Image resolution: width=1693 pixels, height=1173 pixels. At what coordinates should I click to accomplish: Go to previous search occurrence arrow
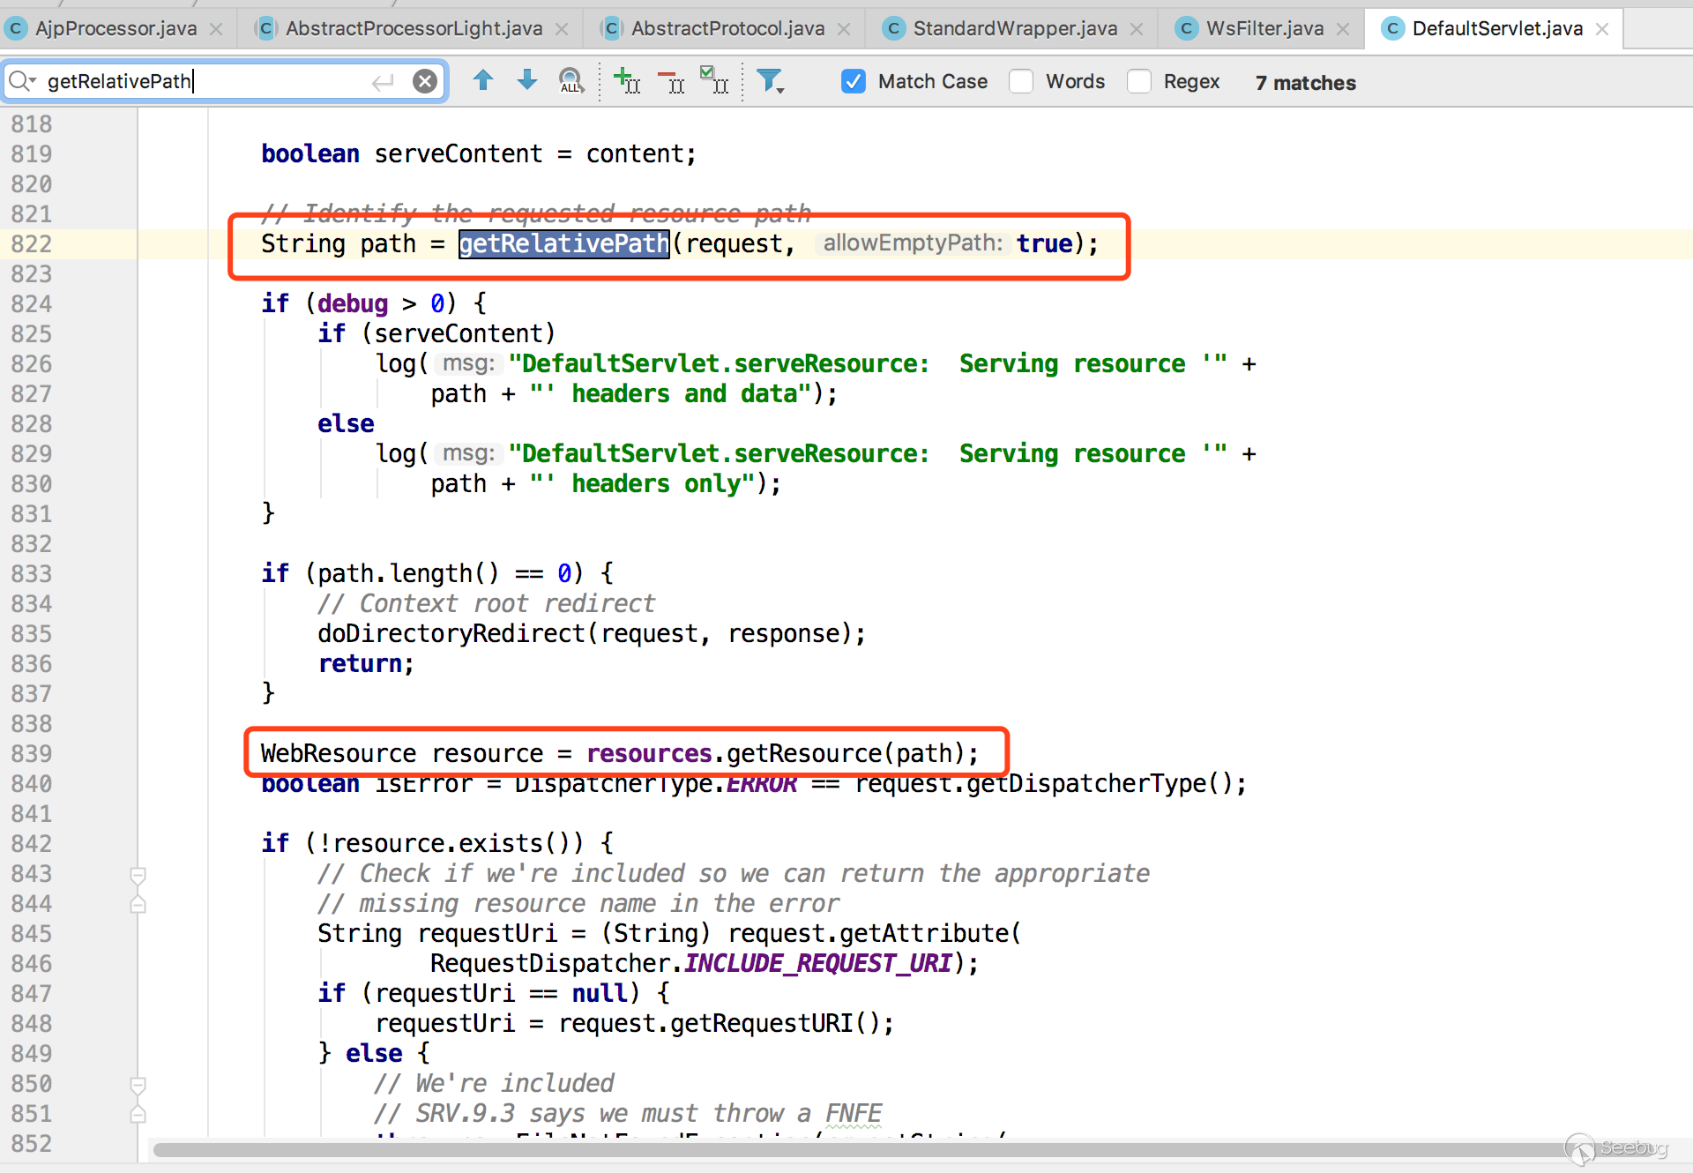coord(482,81)
